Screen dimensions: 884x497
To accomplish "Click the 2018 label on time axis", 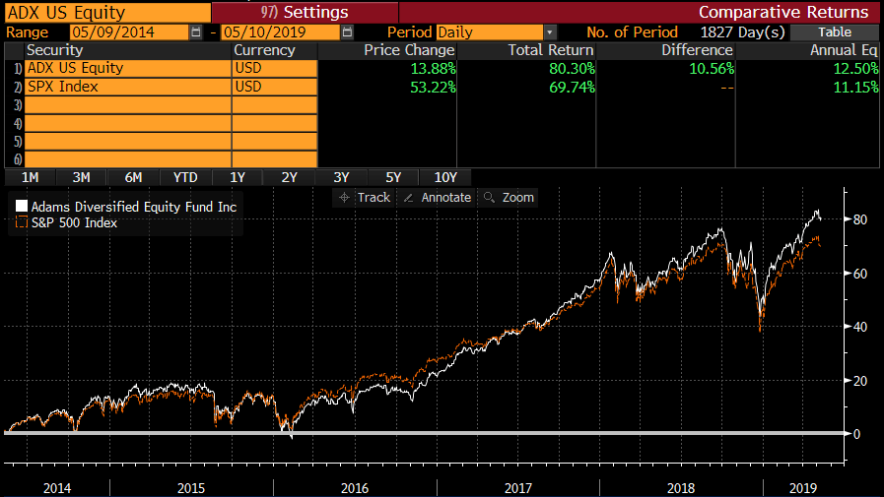I will (x=681, y=488).
